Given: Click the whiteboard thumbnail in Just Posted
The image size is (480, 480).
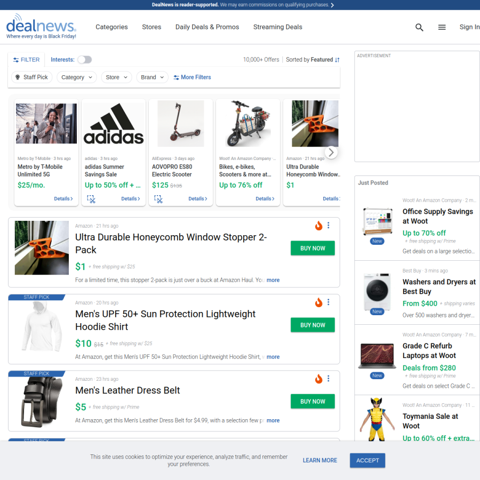Looking at the screenshot, I should click(x=378, y=222).
